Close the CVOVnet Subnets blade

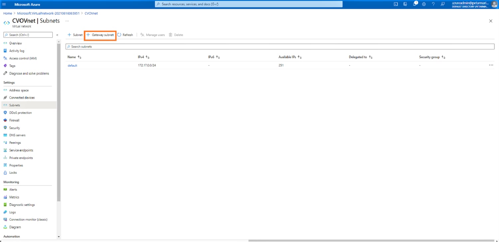pyautogui.click(x=490, y=21)
